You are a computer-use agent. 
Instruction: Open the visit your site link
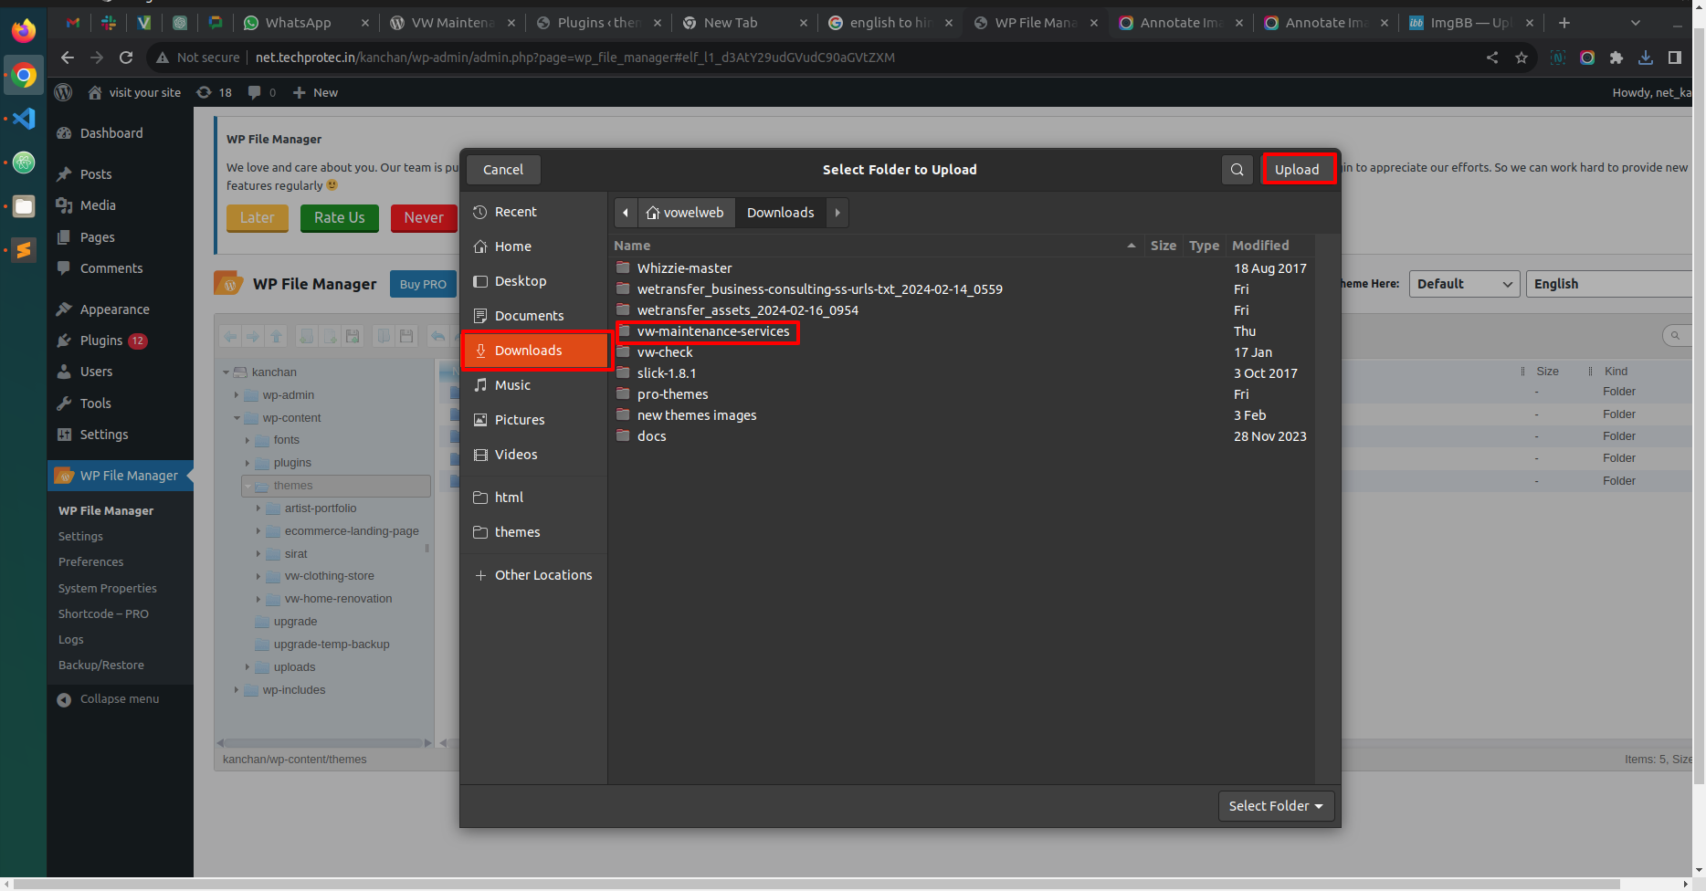(134, 92)
